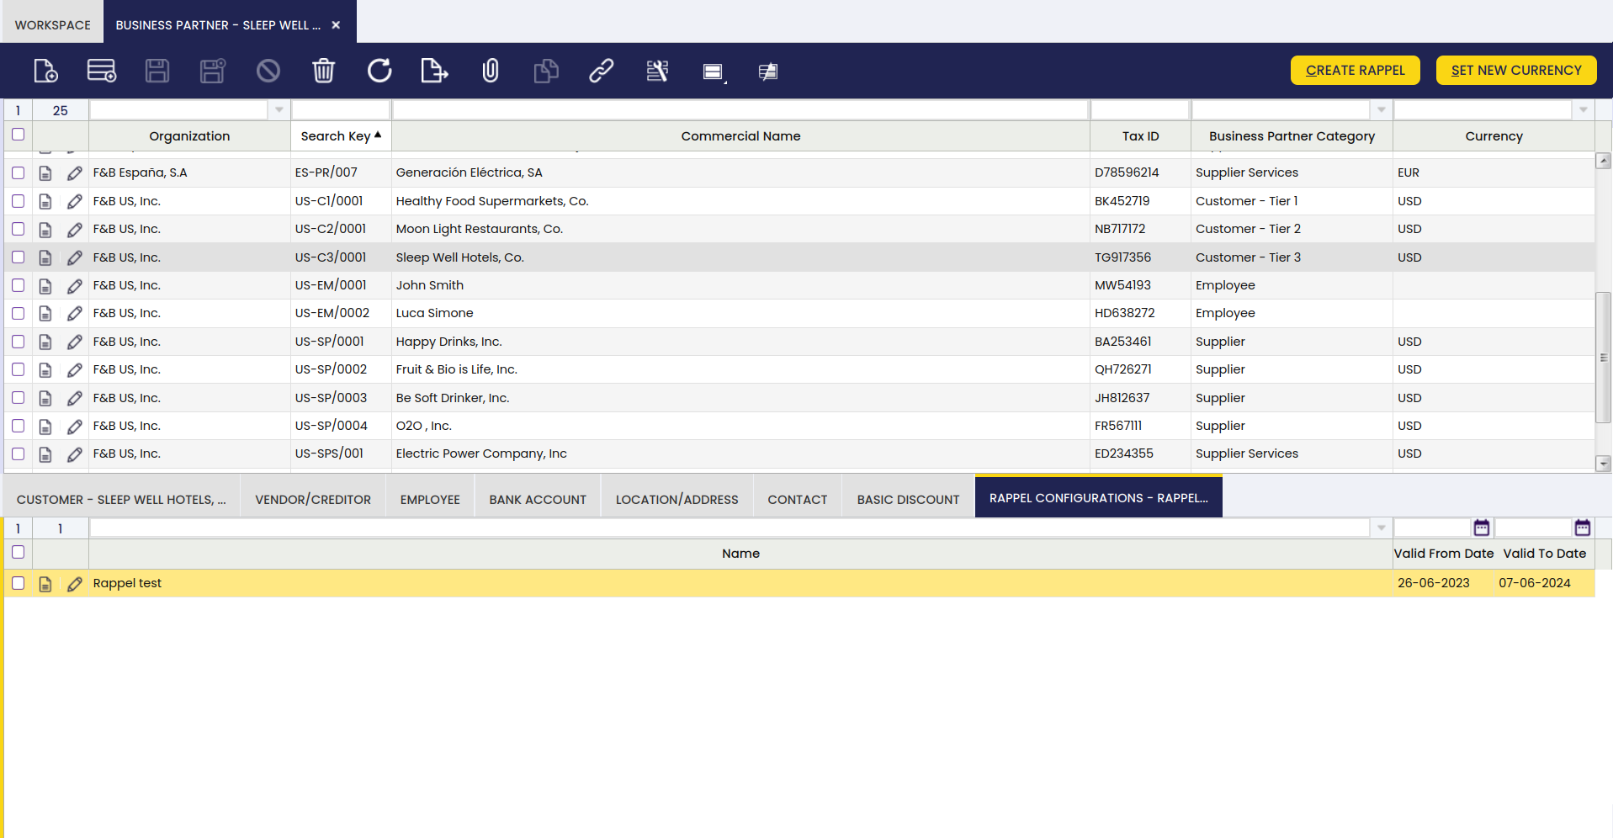This screenshot has height=838, width=1613.
Task: Click the Attachments paperclip icon
Action: [x=491, y=71]
